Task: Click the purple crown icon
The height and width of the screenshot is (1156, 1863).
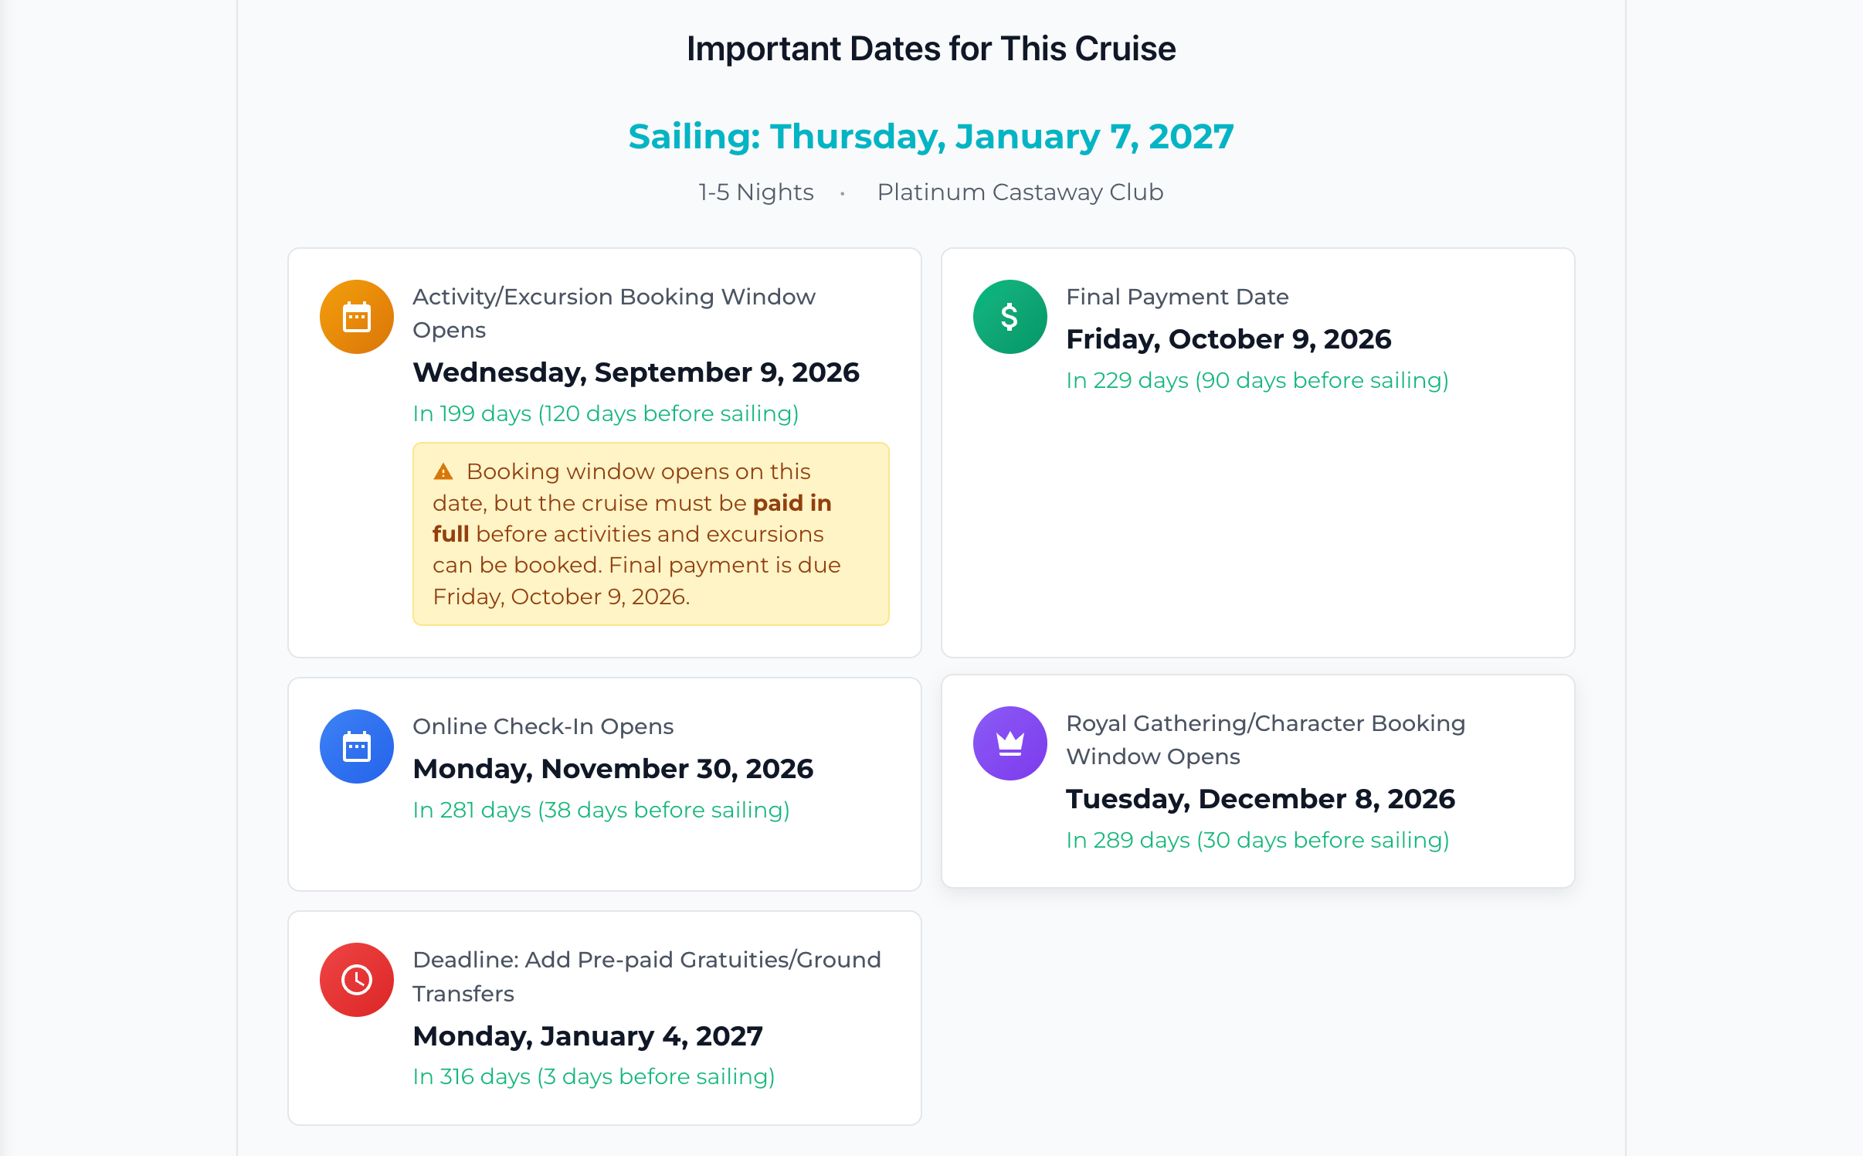Action: pos(1010,743)
